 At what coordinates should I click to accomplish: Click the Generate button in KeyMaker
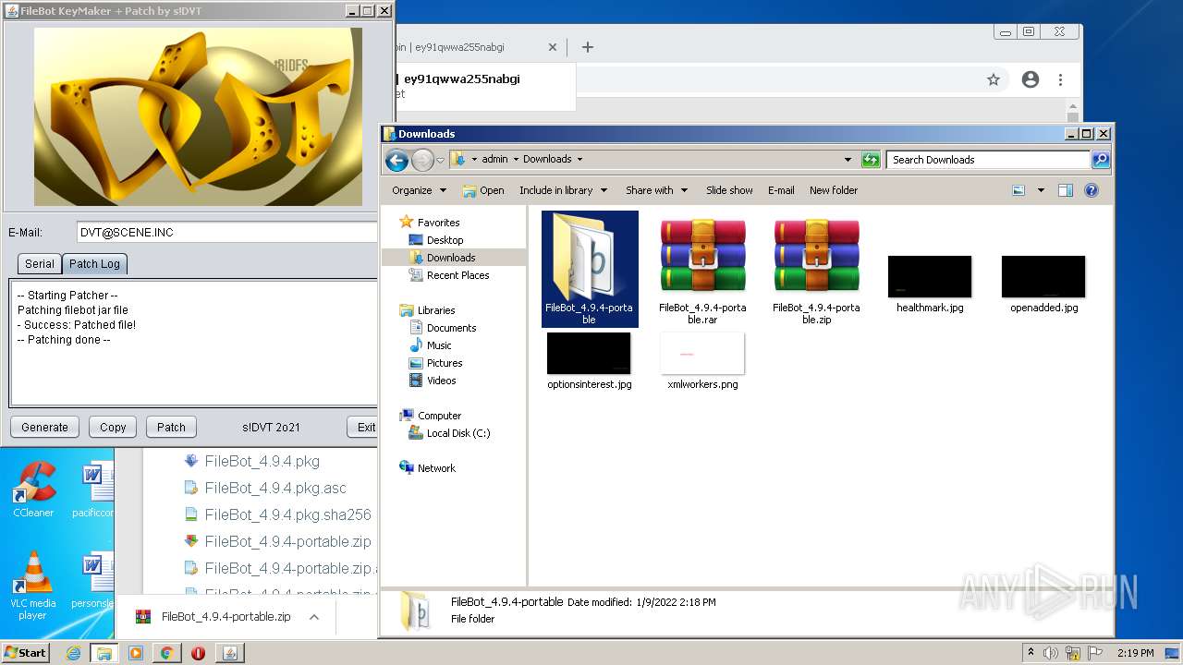tap(44, 427)
